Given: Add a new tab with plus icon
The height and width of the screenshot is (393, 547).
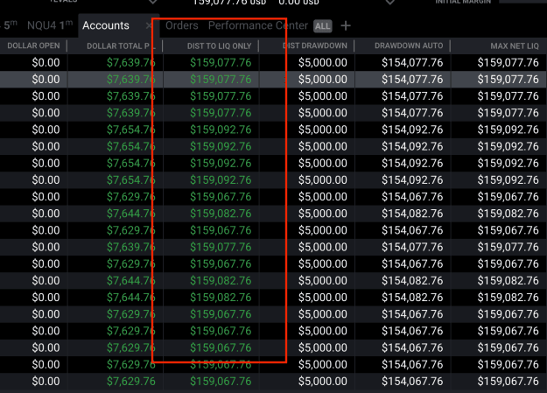Looking at the screenshot, I should (346, 25).
